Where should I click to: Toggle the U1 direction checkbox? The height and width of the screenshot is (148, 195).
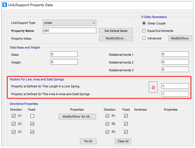click(13, 116)
